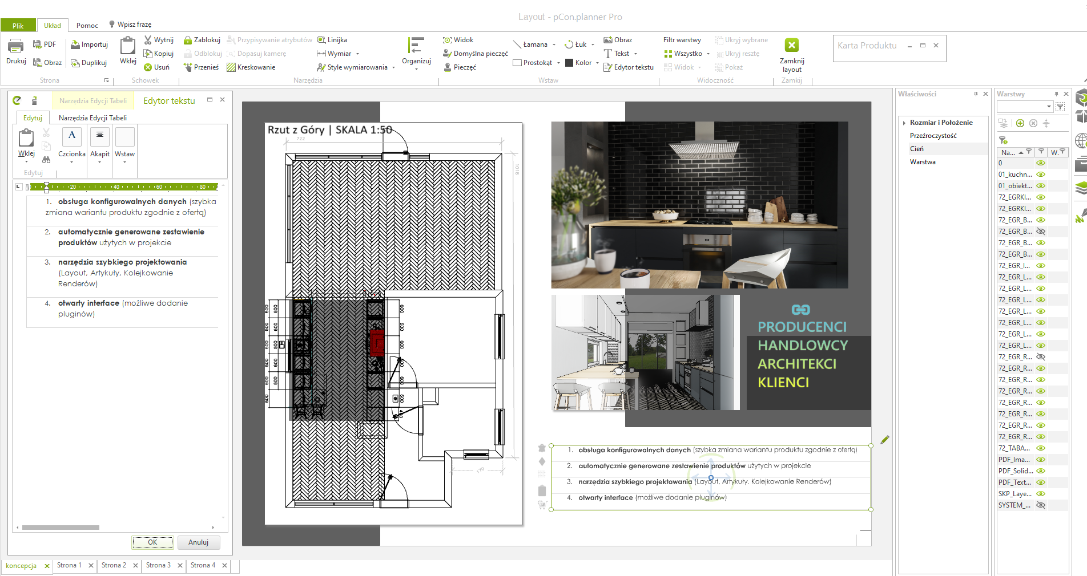
Task: Show the hidden SYSTEM_... layer
Action: 1041,505
